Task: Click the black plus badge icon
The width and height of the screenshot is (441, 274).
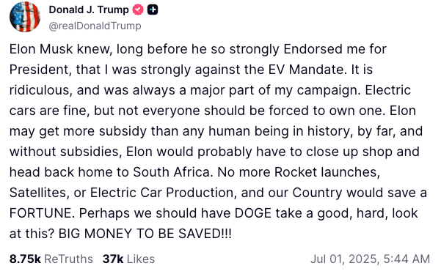Action: click(x=153, y=10)
